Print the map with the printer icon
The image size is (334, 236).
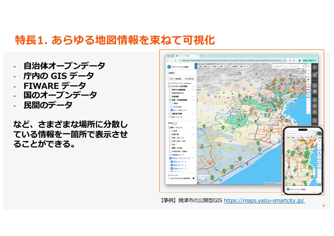315,92
